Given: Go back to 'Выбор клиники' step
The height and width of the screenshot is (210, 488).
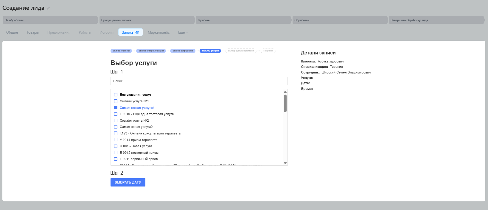Looking at the screenshot, I should (x=121, y=51).
